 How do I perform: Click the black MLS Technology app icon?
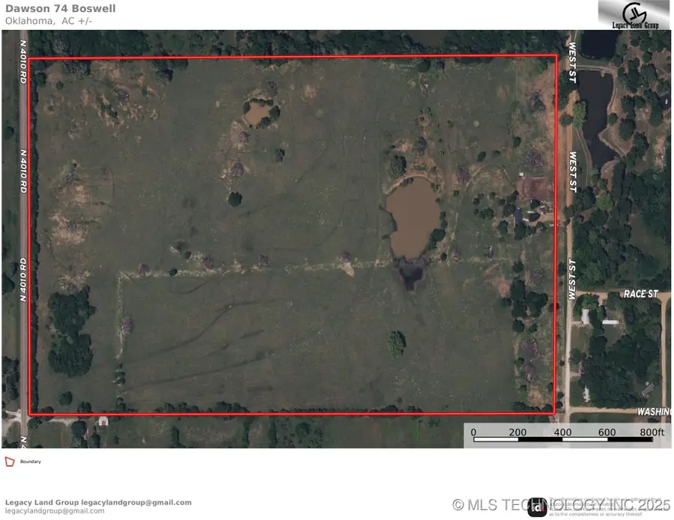click(537, 509)
